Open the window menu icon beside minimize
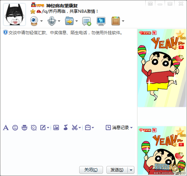The width and height of the screenshot is (187, 176). (150, 4)
